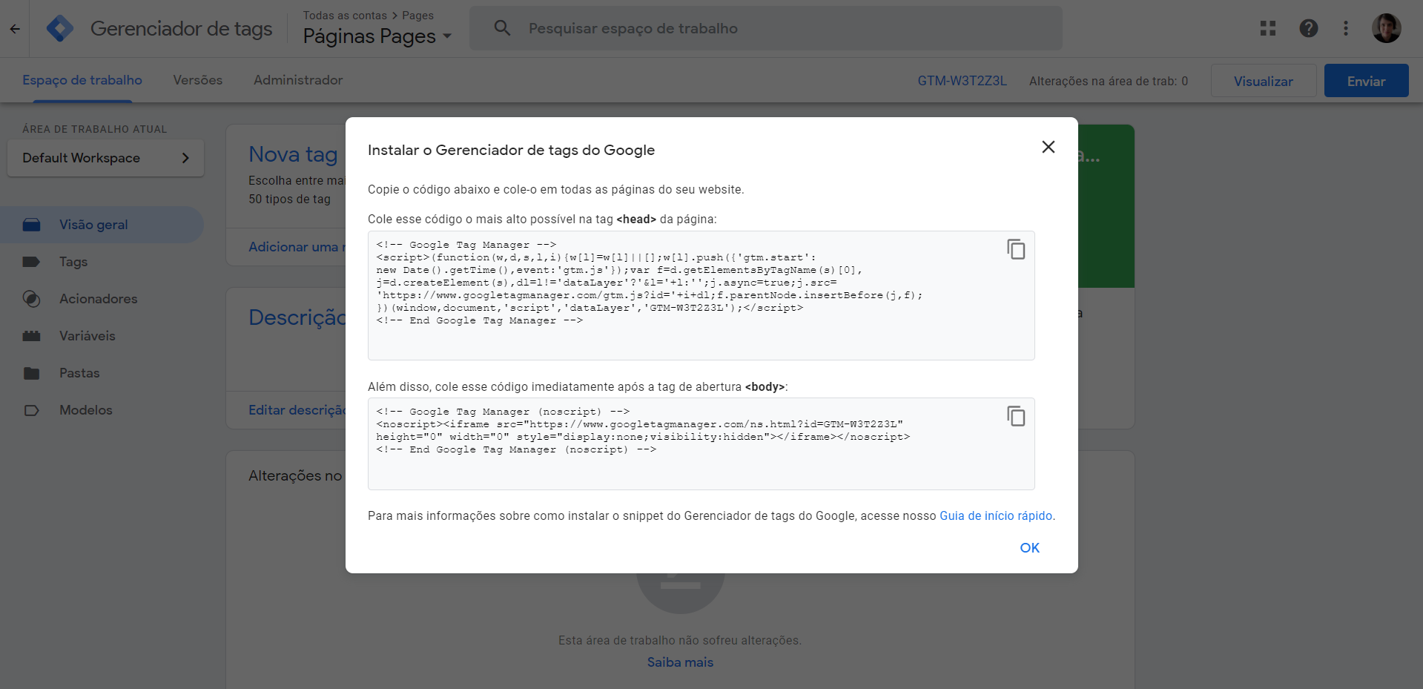This screenshot has height=689, width=1423.
Task: Close the install dialog with X
Action: click(x=1048, y=147)
